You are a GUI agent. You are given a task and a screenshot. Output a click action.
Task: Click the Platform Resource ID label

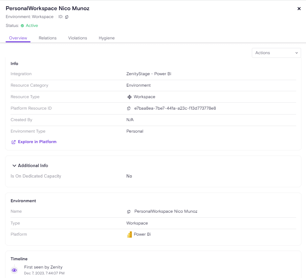(31, 108)
